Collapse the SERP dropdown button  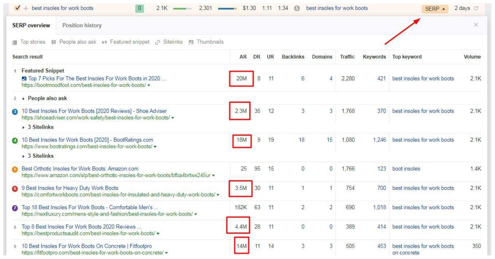[434, 9]
